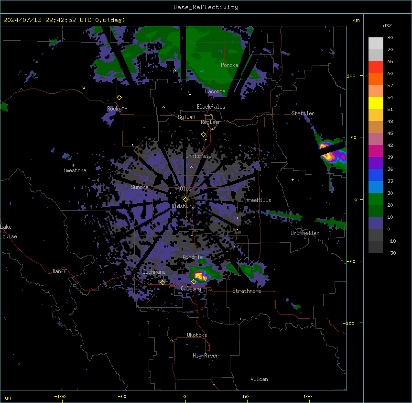Screen dimensions: 412x403
Task: Click the 65 value in the dBZ legend
Action: click(x=390, y=62)
